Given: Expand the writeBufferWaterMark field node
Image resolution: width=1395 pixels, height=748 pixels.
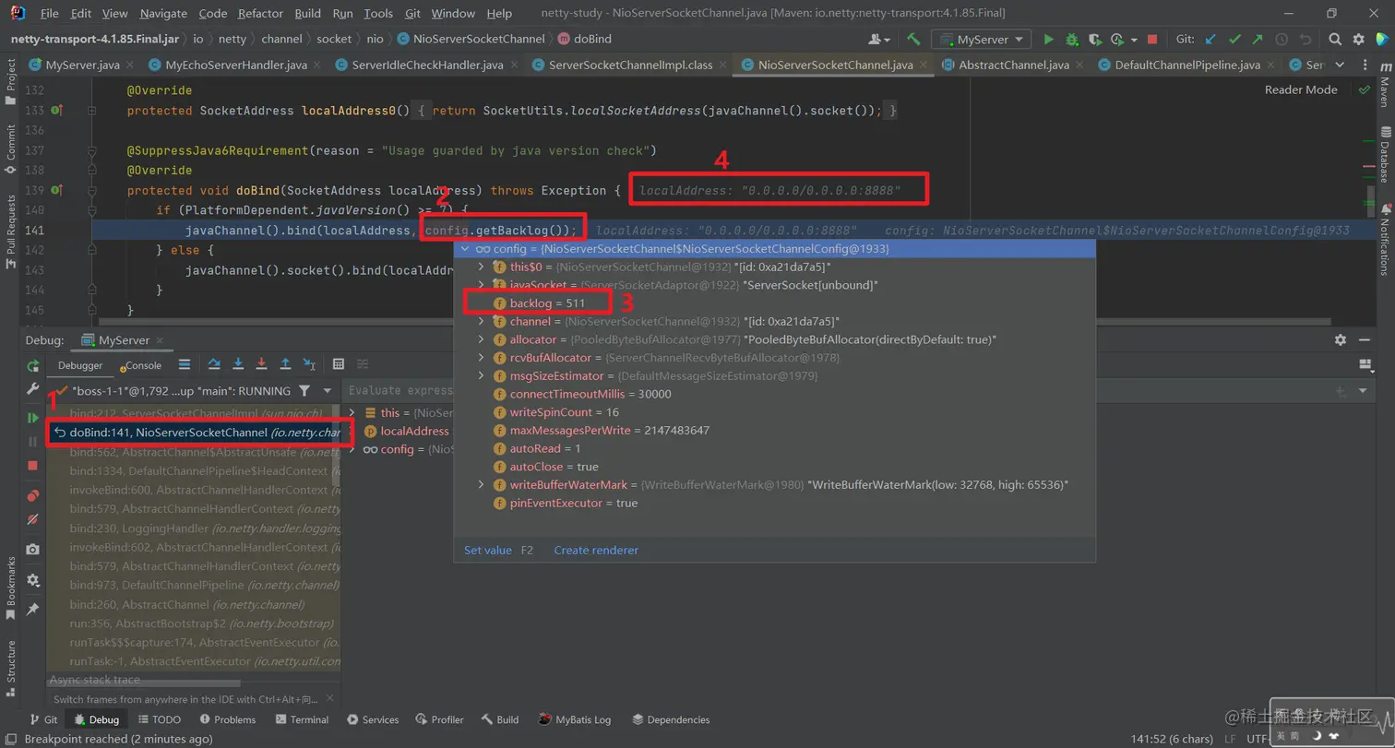Looking at the screenshot, I should pos(481,485).
